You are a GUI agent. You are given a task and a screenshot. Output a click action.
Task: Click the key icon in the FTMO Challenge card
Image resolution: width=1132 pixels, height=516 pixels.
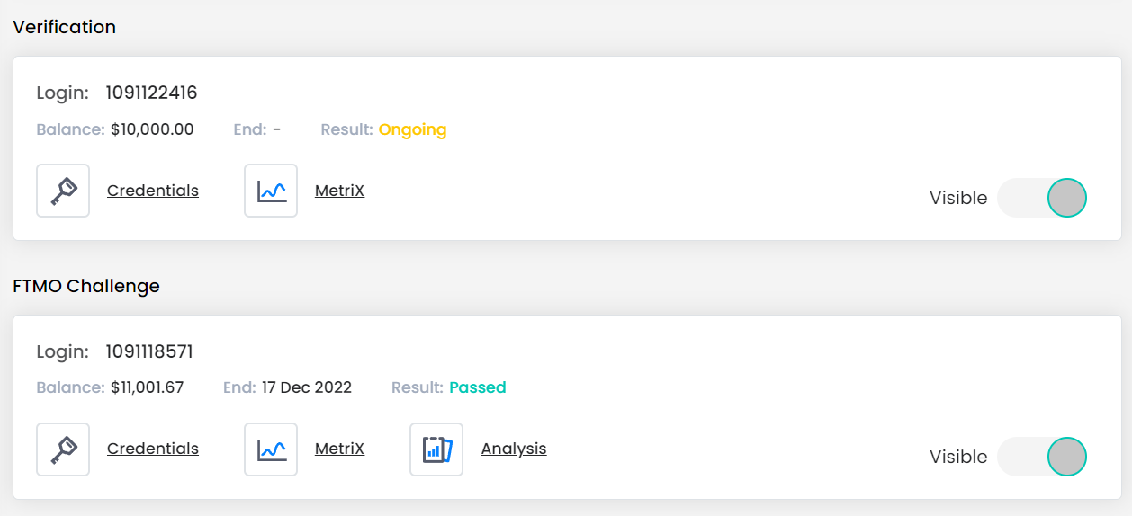point(63,449)
